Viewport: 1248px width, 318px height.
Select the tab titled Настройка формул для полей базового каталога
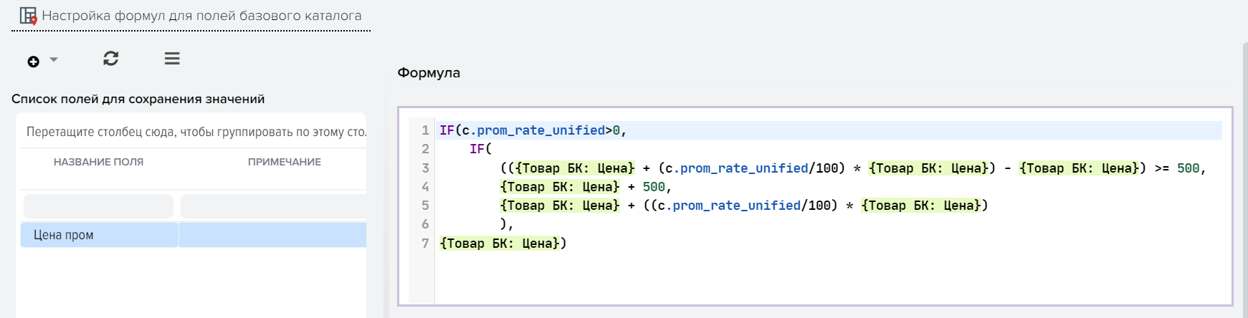pos(201,16)
